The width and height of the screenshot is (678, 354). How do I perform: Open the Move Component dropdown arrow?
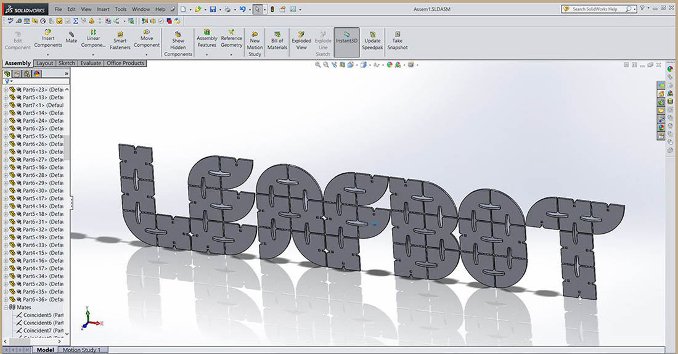coord(147,55)
